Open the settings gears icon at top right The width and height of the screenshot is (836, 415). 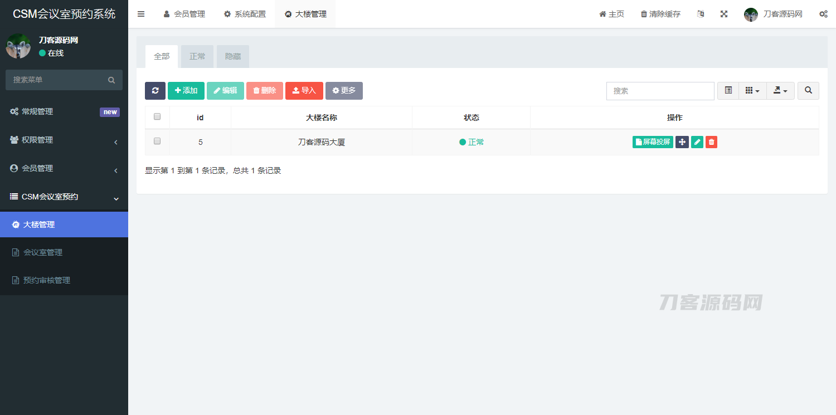[823, 14]
